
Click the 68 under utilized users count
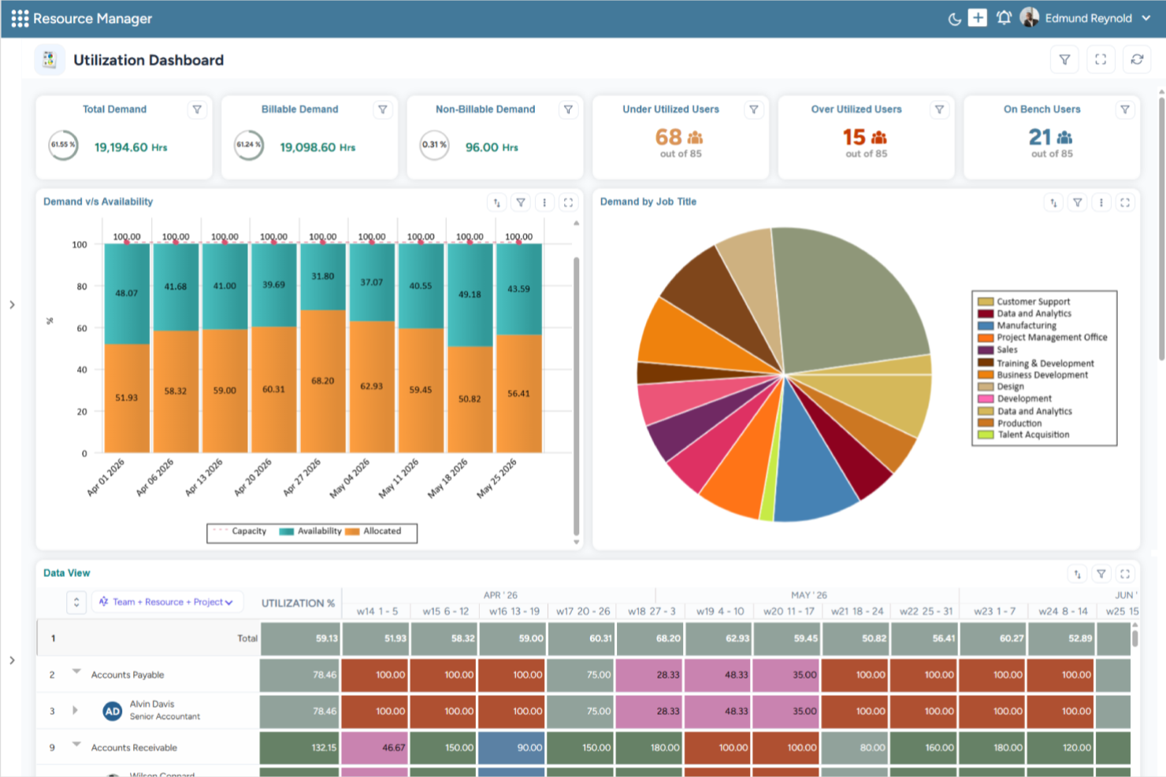click(x=669, y=137)
